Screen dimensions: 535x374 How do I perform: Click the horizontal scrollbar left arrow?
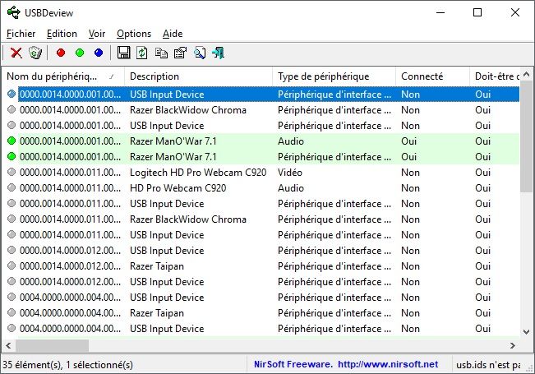click(x=8, y=345)
